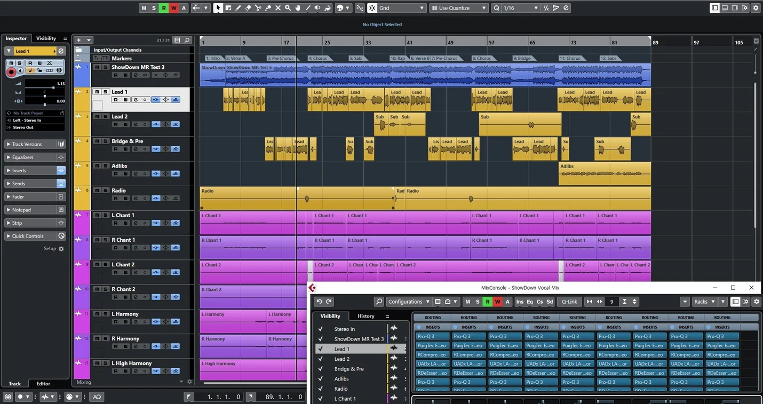Click the 4: Chorus marker in timeline
This screenshot has width=763, height=404.
tap(319, 58)
